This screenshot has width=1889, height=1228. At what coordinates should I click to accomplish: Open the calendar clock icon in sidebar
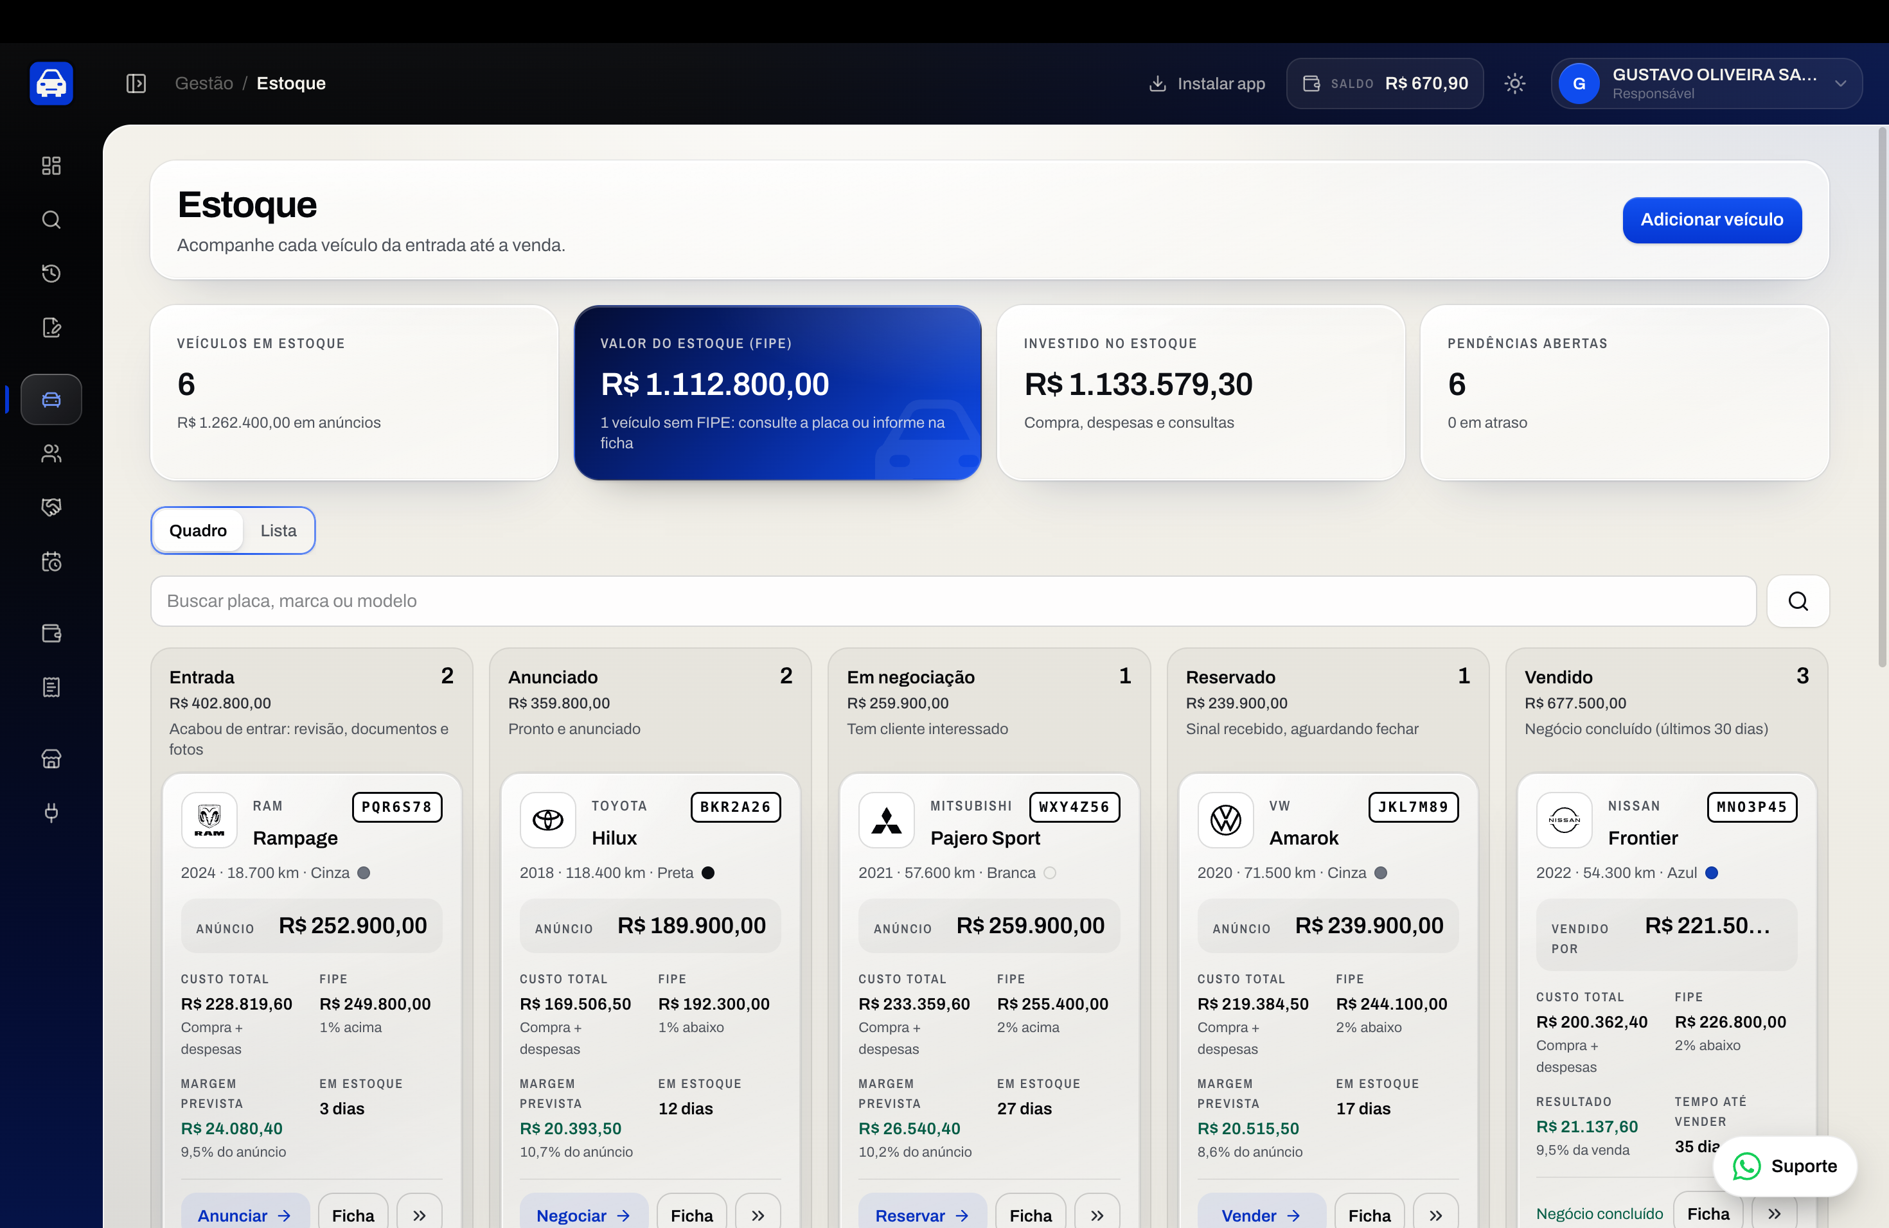click(x=51, y=561)
